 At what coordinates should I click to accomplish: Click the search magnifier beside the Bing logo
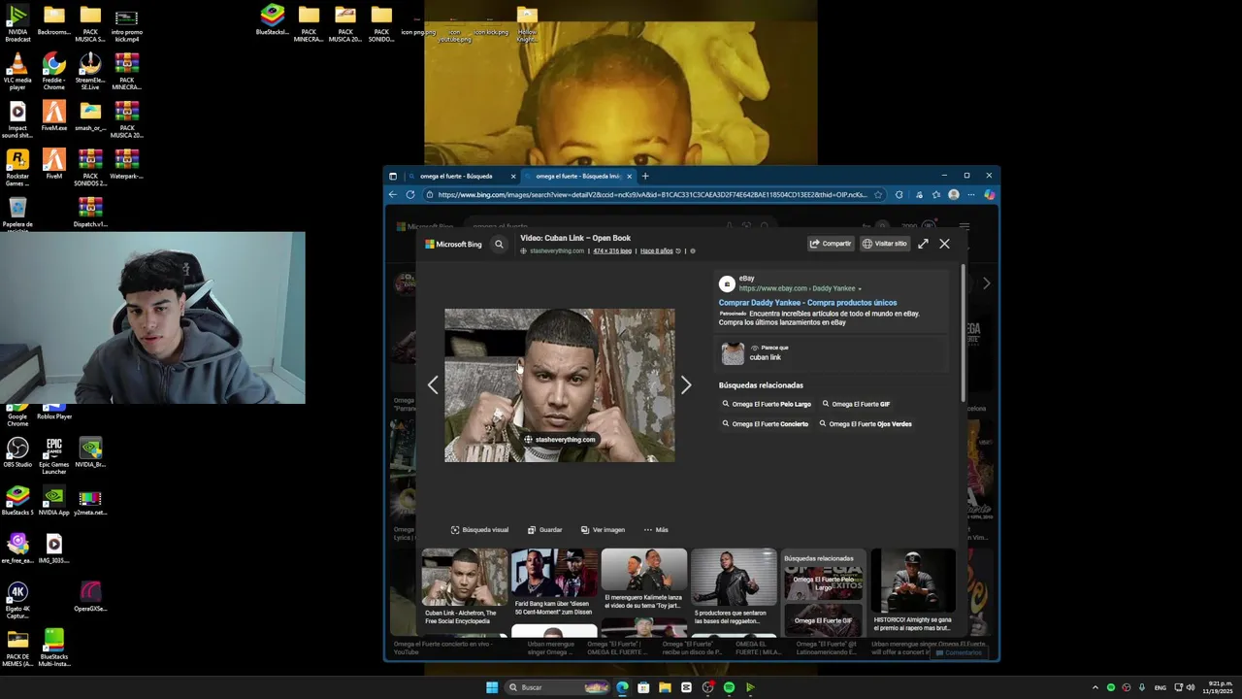tap(499, 244)
